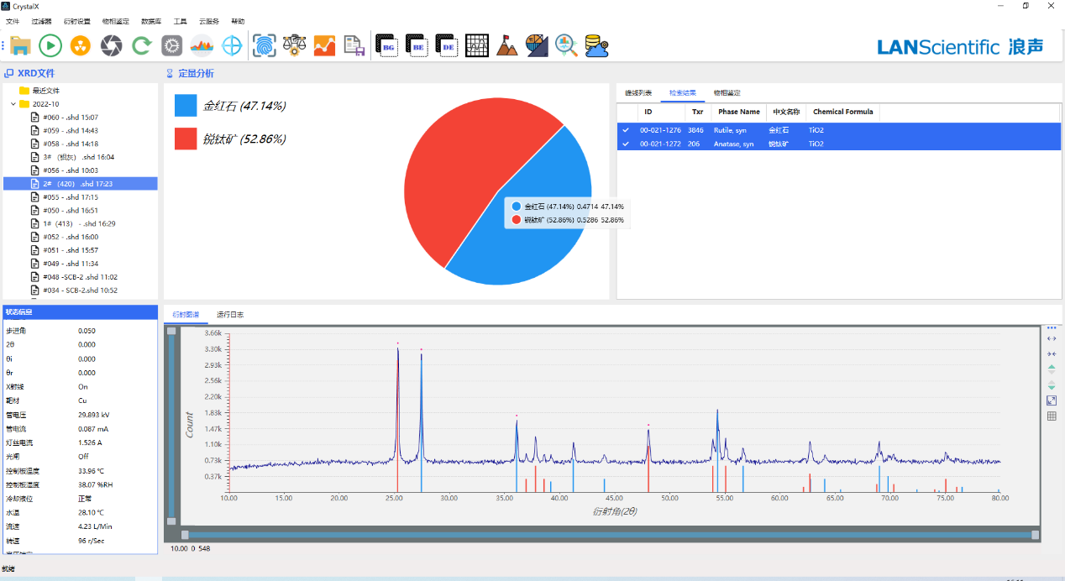Toggle the 金红石 legend entry
This screenshot has width=1065, height=581.
click(x=244, y=106)
